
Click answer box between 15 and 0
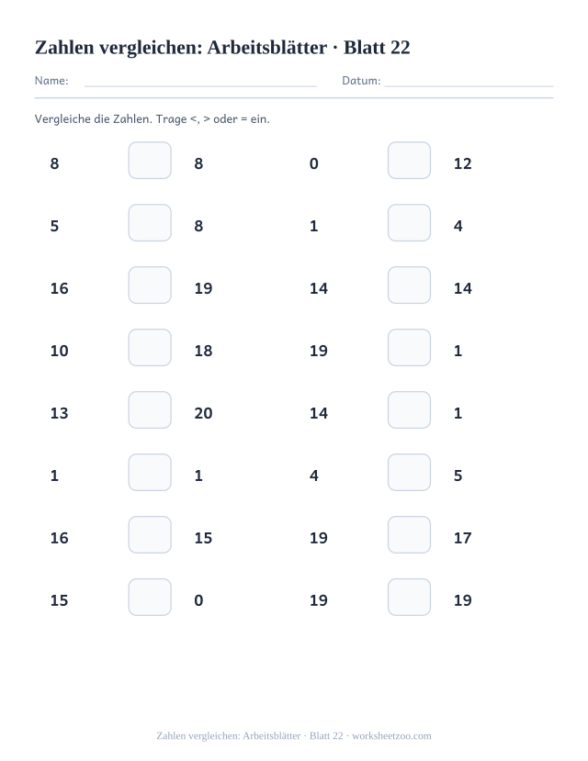[150, 597]
